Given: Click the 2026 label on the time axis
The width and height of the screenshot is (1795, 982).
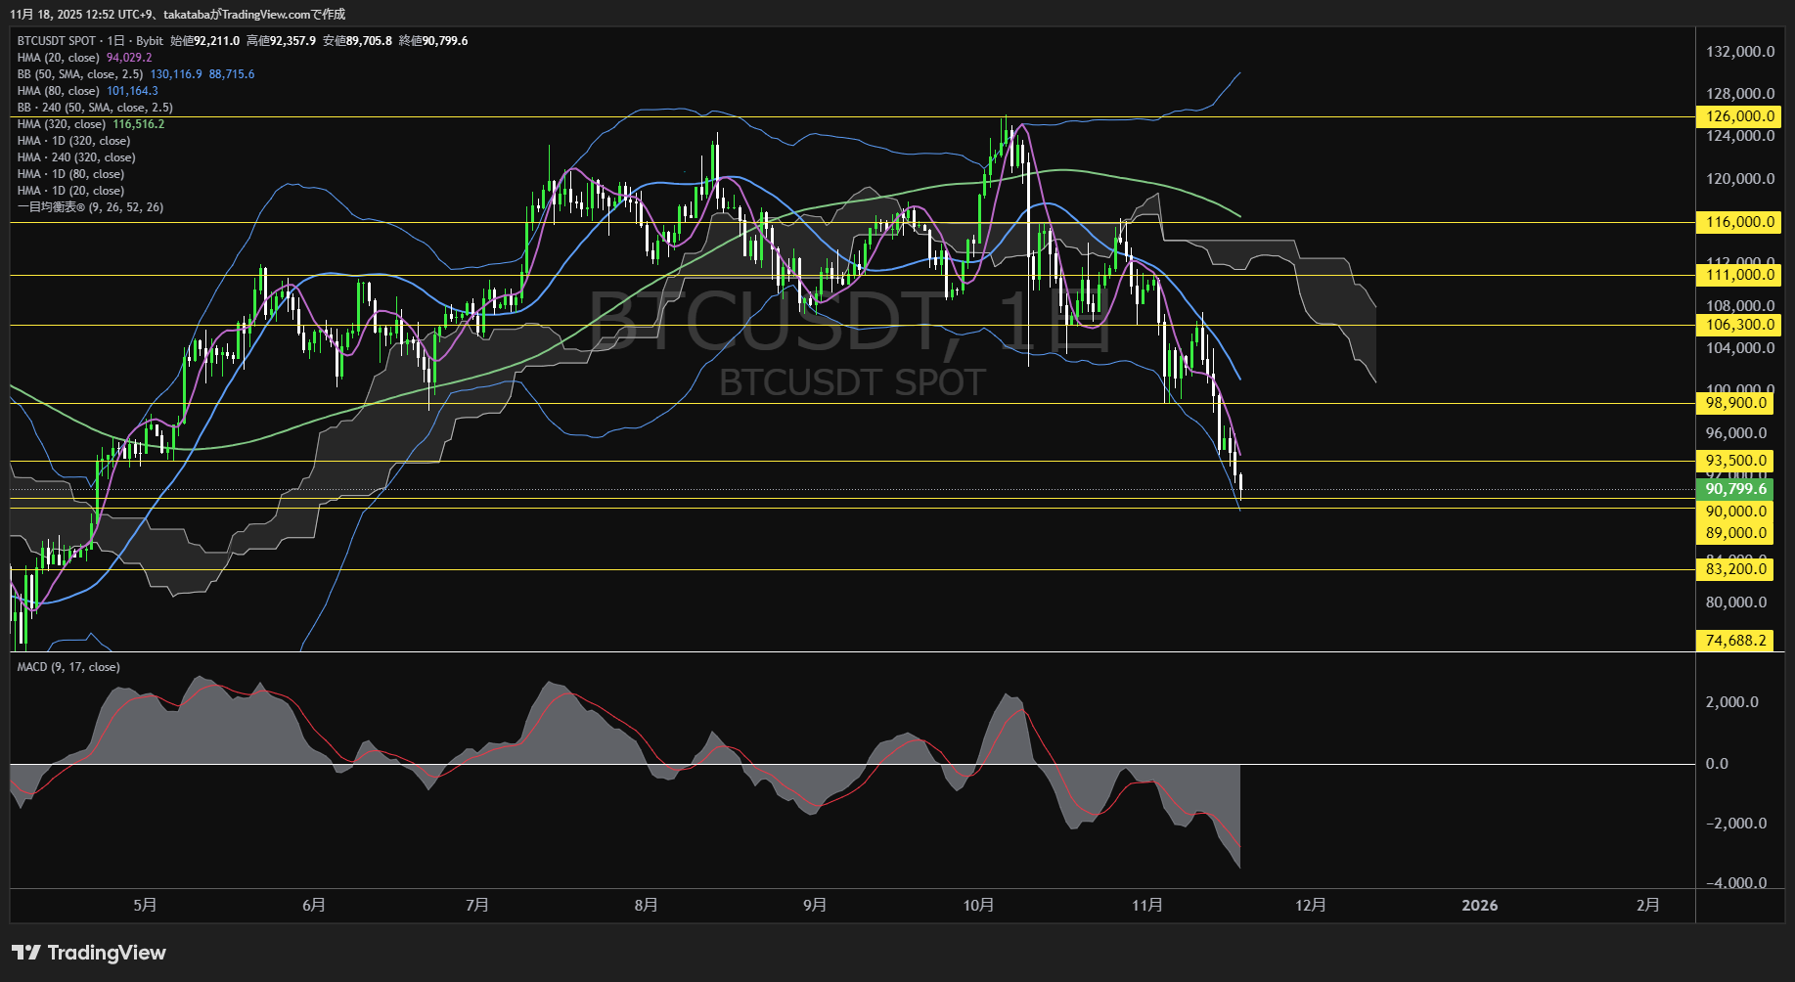Looking at the screenshot, I should [1479, 906].
